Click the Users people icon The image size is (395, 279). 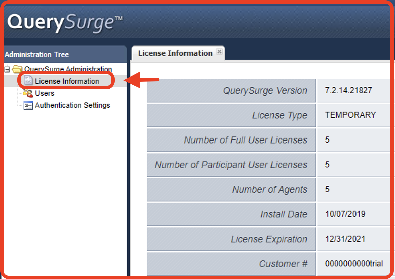28,93
